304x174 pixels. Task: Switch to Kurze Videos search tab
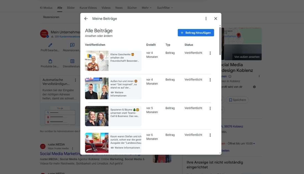point(88,8)
